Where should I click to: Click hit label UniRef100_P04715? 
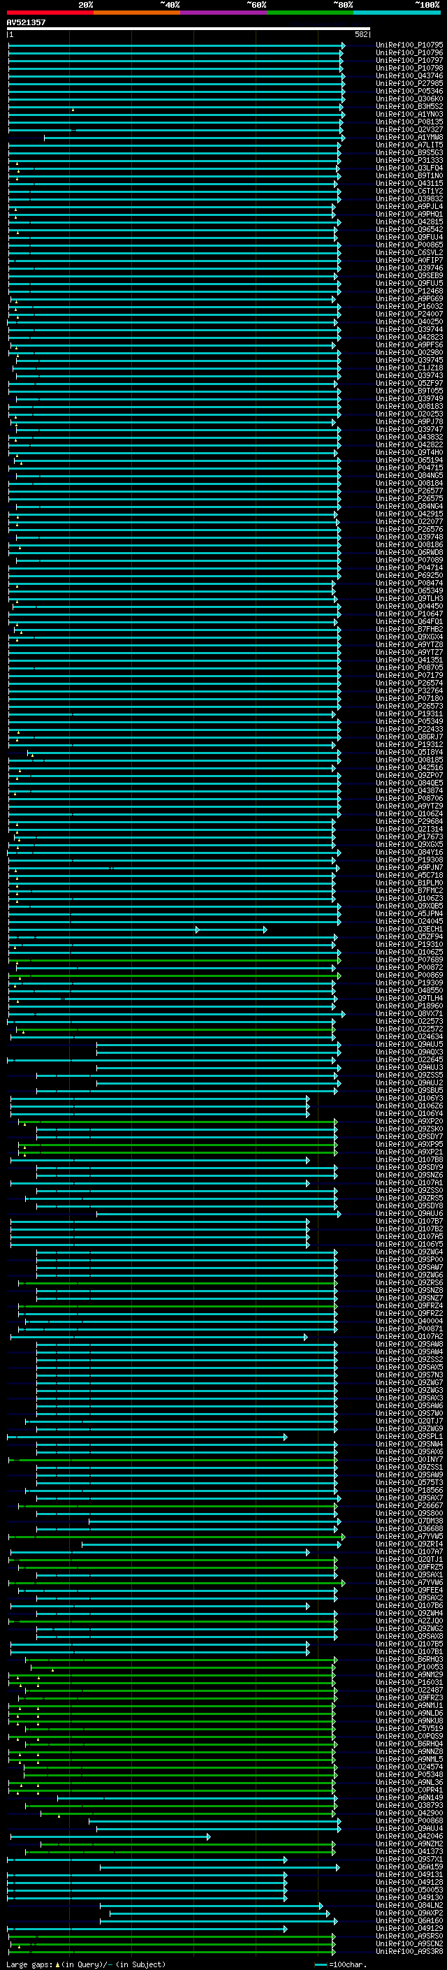(409, 468)
